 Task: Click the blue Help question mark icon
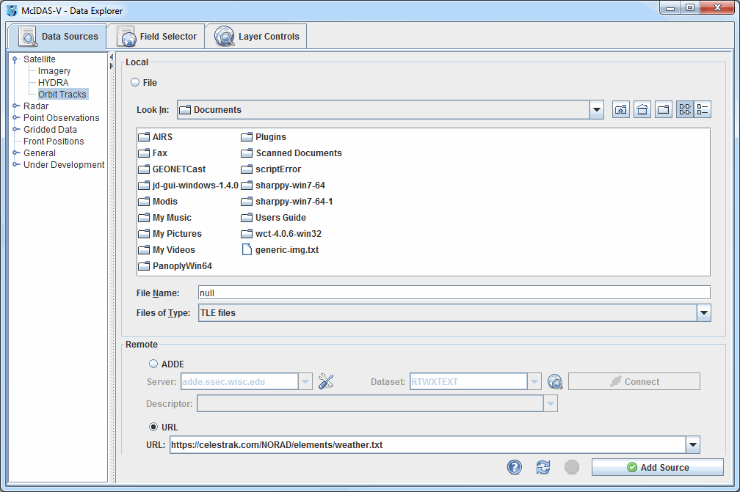click(x=515, y=467)
